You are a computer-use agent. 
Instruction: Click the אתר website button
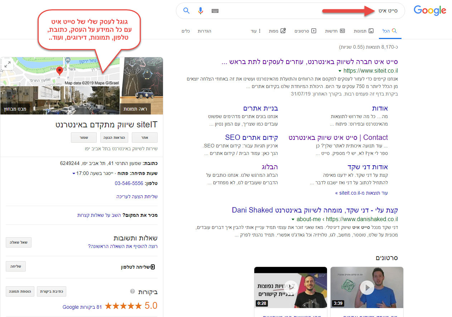[x=145, y=137]
